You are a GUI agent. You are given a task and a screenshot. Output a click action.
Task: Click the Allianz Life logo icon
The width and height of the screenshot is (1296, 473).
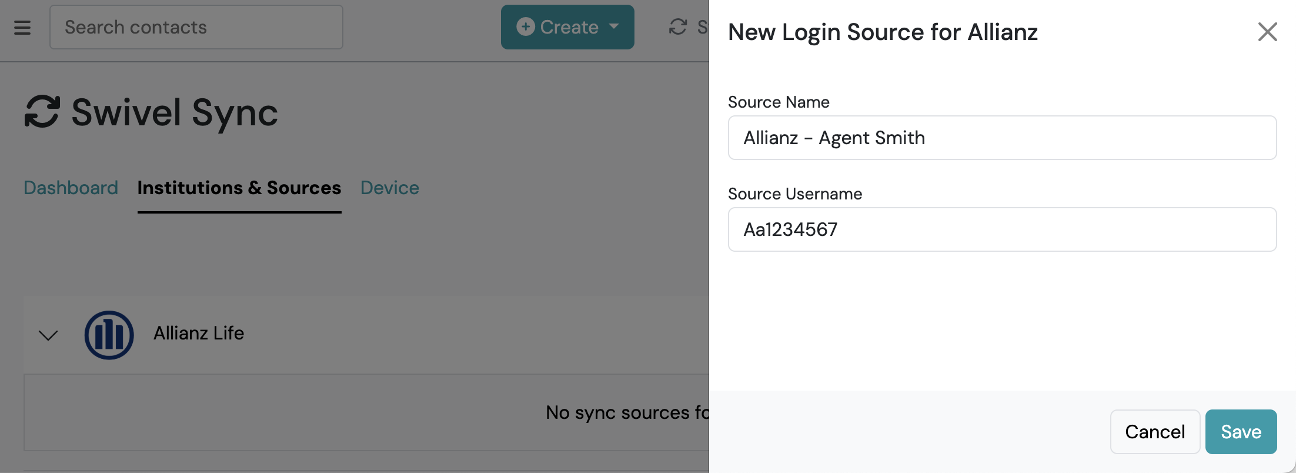tap(109, 335)
